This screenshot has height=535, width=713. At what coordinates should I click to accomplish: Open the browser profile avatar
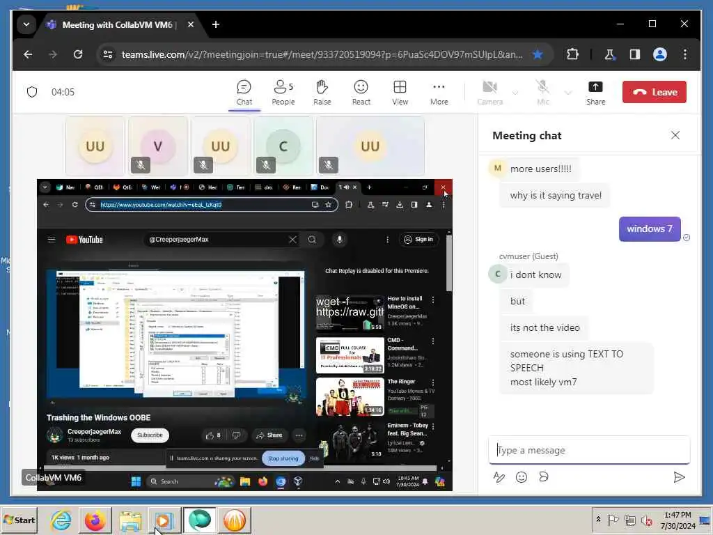coord(660,54)
